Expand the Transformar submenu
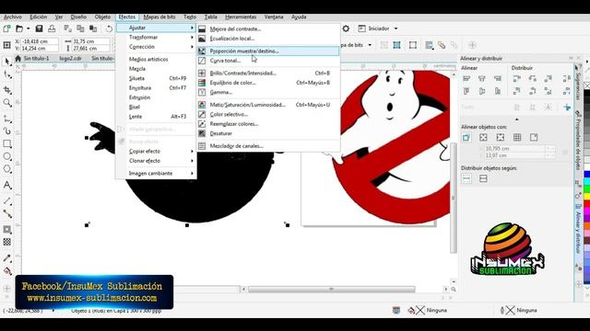This screenshot has width=590, height=331. click(x=192, y=37)
